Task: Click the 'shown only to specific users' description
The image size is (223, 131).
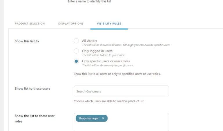Action: pyautogui.click(x=108, y=65)
